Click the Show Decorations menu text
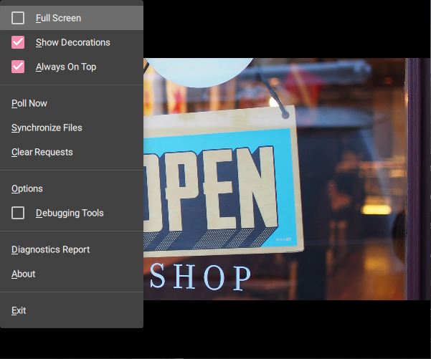The image size is (431, 359). [72, 42]
